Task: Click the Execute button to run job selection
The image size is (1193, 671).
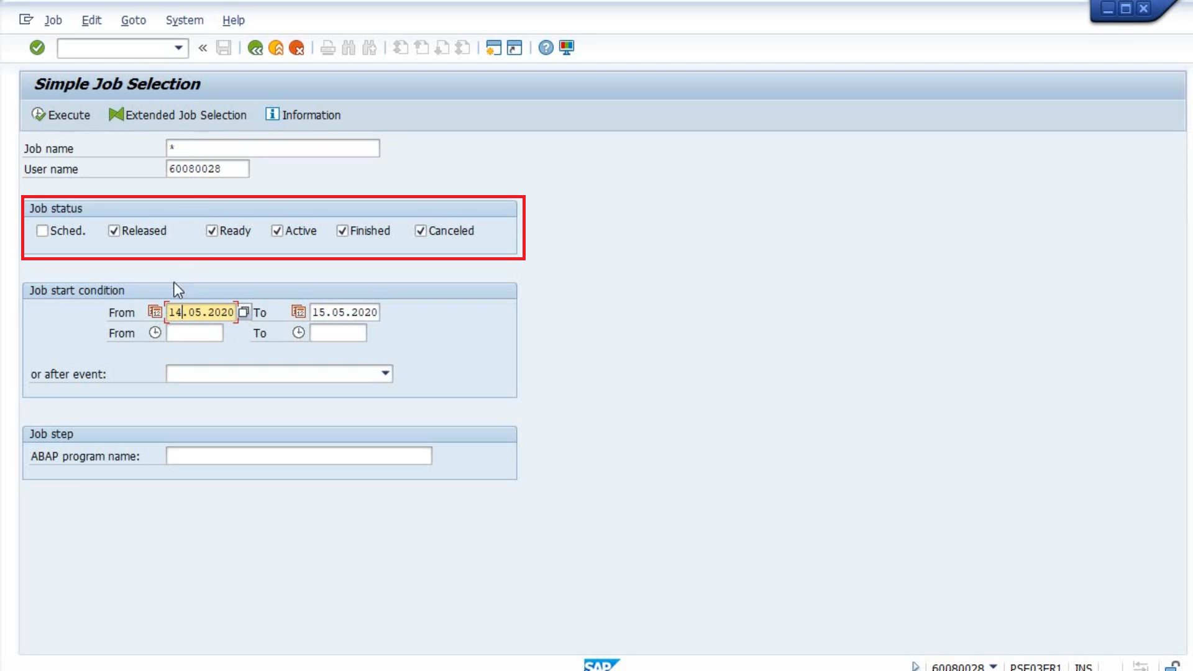Action: click(x=61, y=114)
